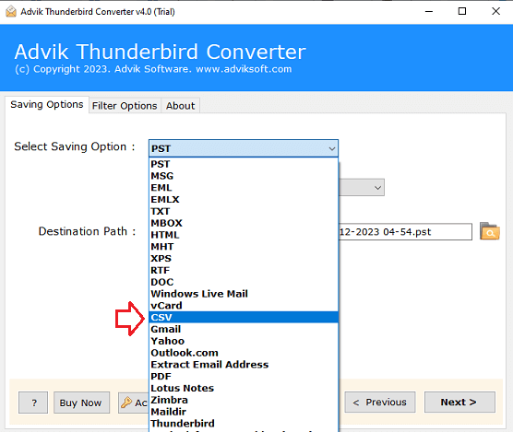This screenshot has width=513, height=432.
Task: Open the secondary dropdown beside the list
Action: 362,187
